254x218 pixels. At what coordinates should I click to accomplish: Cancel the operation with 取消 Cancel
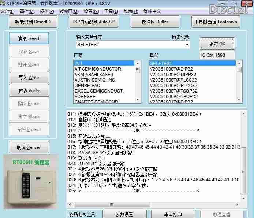29,147
